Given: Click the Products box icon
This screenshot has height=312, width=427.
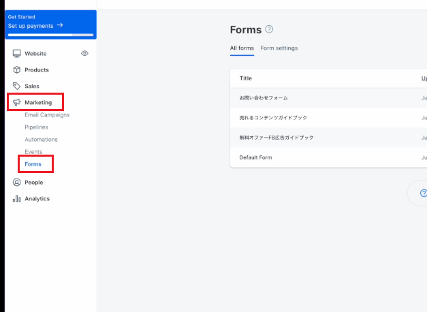Looking at the screenshot, I should tap(16, 69).
